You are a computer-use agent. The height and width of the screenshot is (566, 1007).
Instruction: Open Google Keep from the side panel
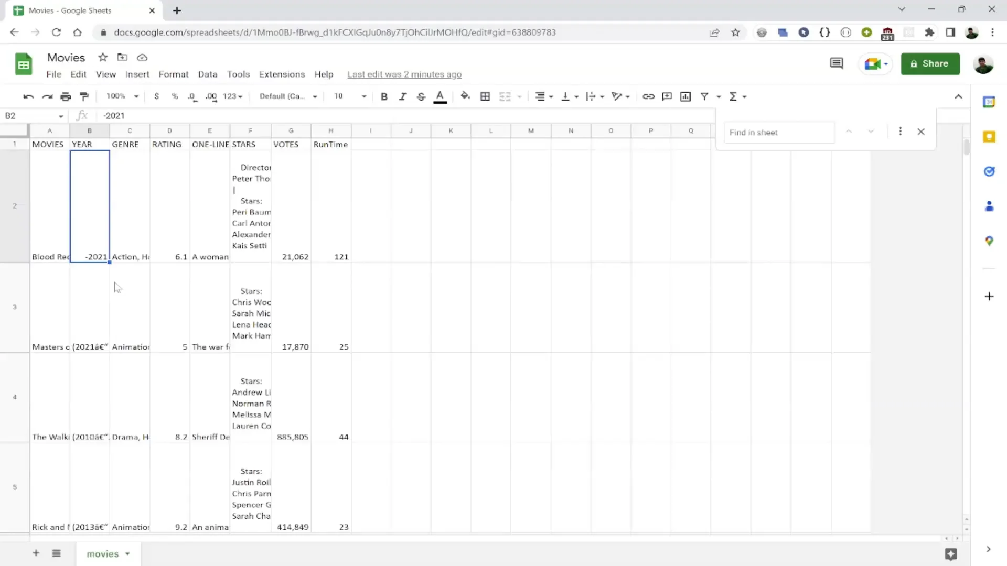(989, 137)
